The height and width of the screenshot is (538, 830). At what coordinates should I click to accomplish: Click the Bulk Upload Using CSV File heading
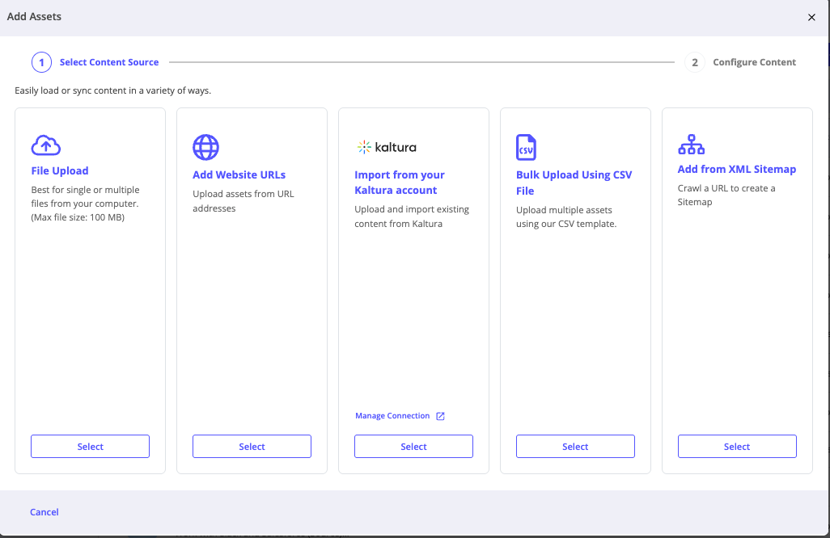point(574,183)
